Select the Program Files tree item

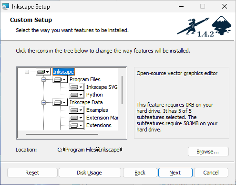85,79
